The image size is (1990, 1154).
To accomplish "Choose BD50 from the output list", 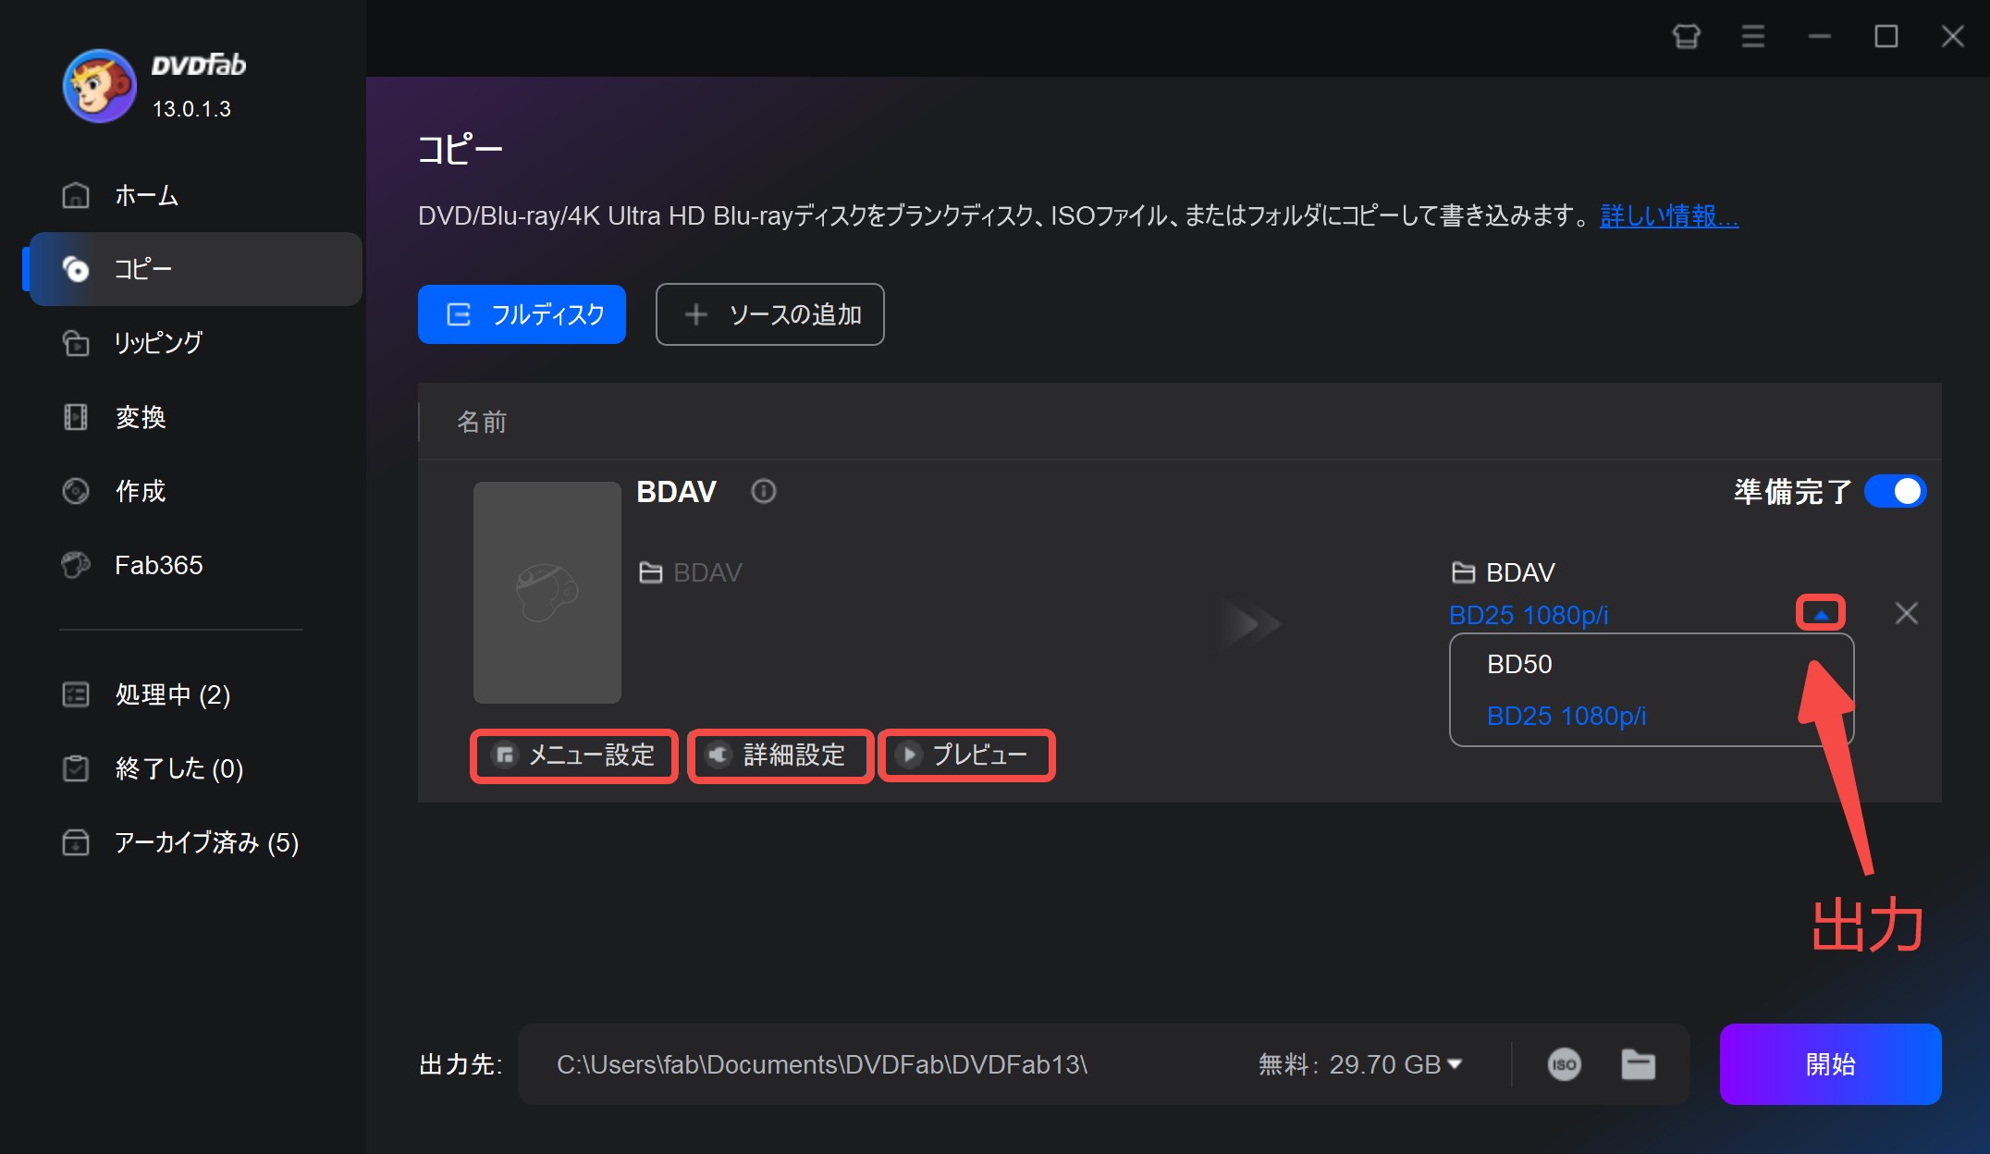I will [x=1651, y=664].
